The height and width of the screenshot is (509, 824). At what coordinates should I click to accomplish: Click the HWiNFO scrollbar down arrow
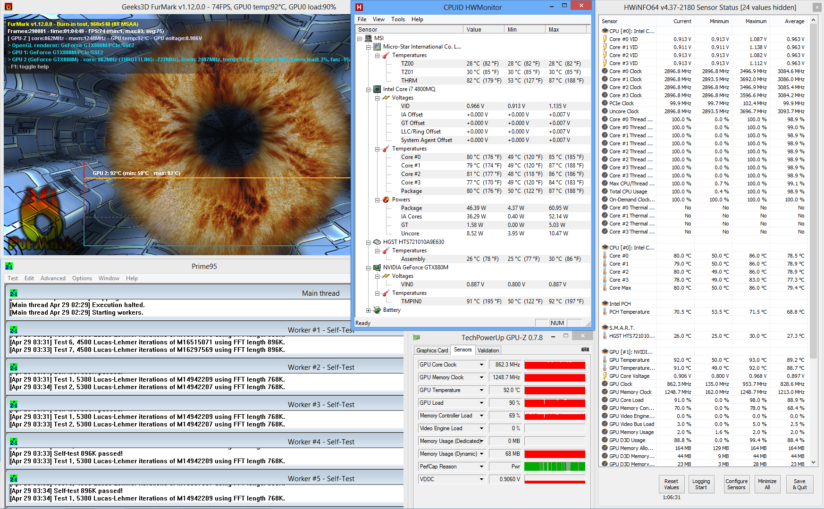[814, 462]
